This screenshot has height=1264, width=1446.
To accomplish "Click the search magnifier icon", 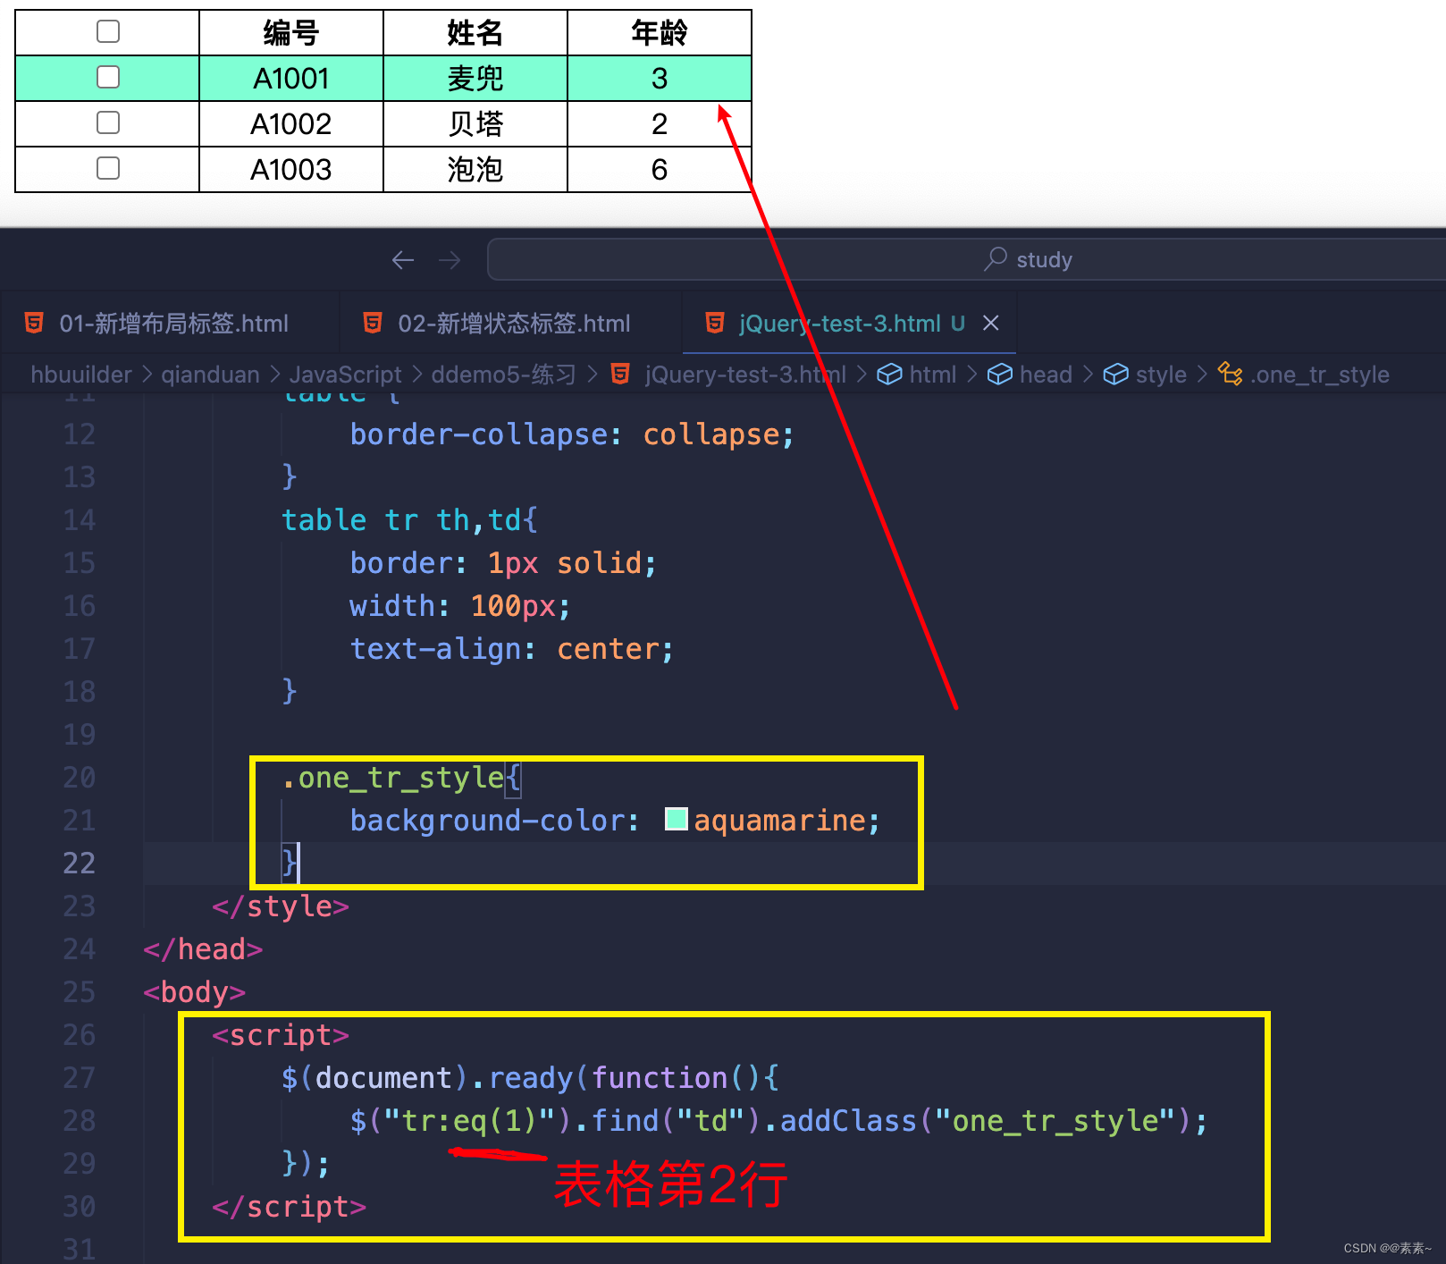I will point(995,259).
